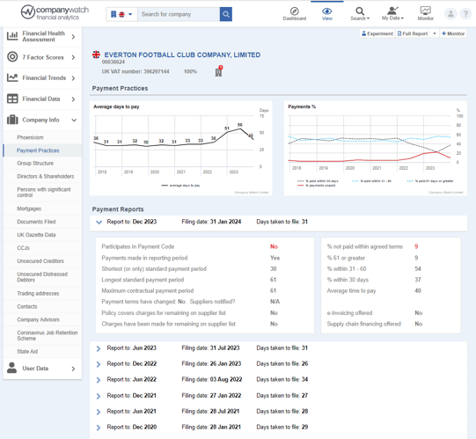
Task: Open the My Data menu
Action: (392, 14)
